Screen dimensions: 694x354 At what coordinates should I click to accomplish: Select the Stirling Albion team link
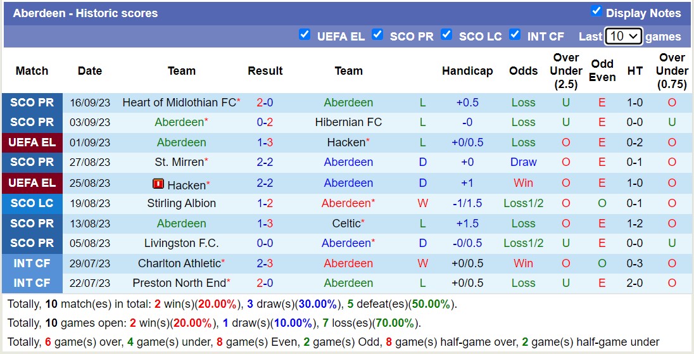pyautogui.click(x=182, y=203)
